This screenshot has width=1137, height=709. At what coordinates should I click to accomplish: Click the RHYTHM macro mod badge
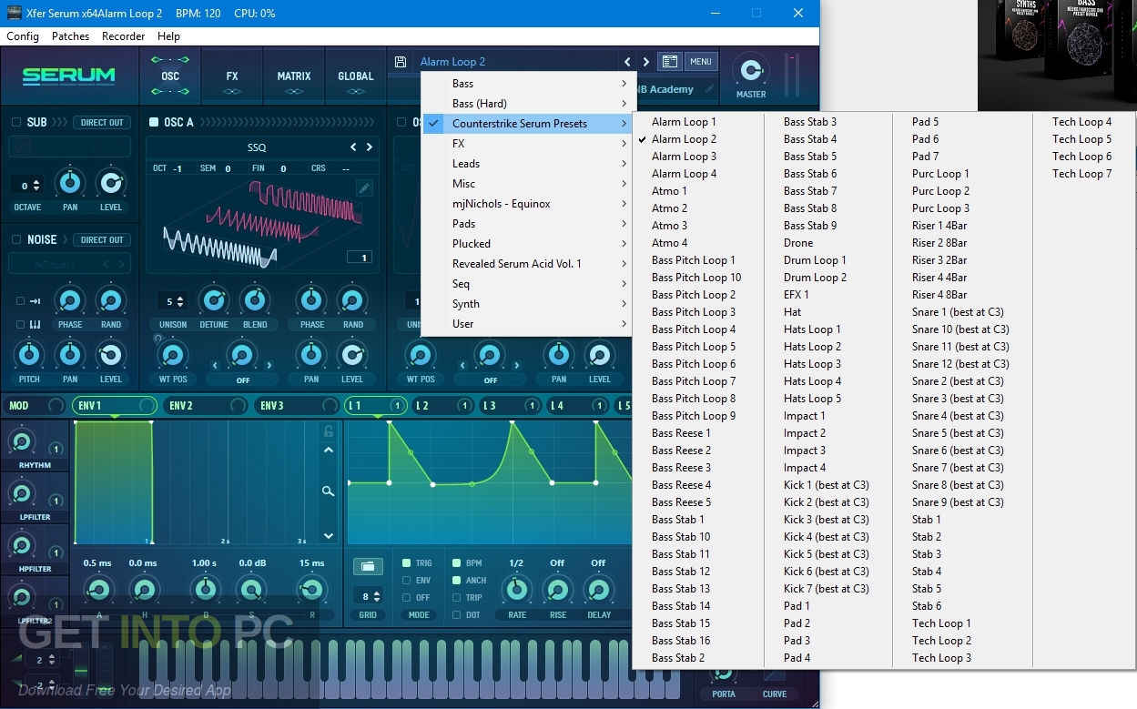(56, 449)
